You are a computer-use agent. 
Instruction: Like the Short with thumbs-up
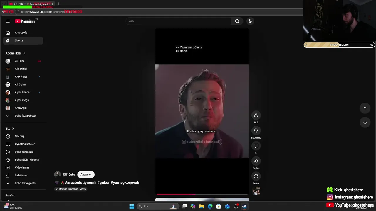click(256, 115)
